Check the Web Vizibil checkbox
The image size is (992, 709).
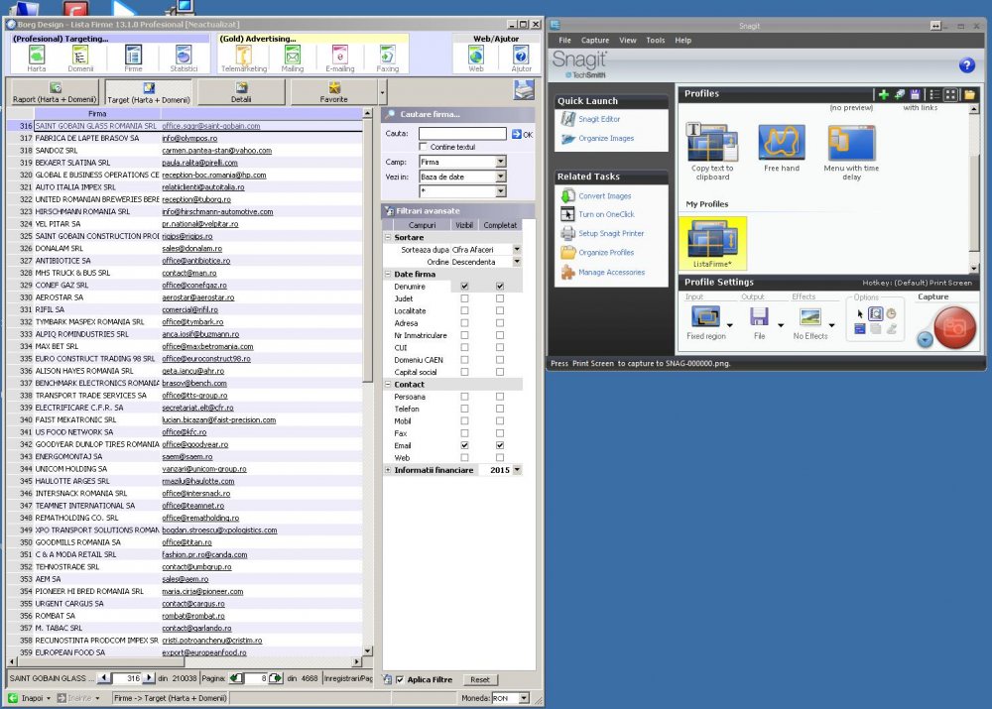click(464, 457)
